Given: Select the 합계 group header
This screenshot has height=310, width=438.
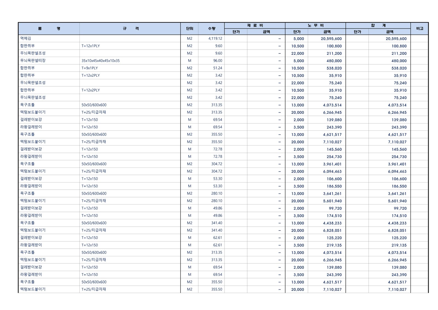Looking at the screenshot, I should [x=378, y=25].
